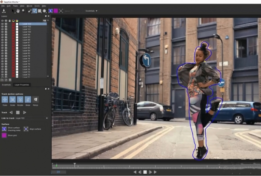Screen dimensions: 261x176
Task: Hide Layer 103 with eye icon
Action: 2,24
